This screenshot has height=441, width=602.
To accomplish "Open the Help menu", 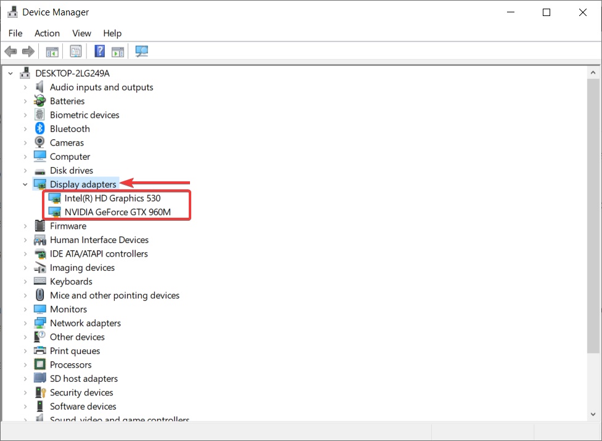I will [112, 33].
